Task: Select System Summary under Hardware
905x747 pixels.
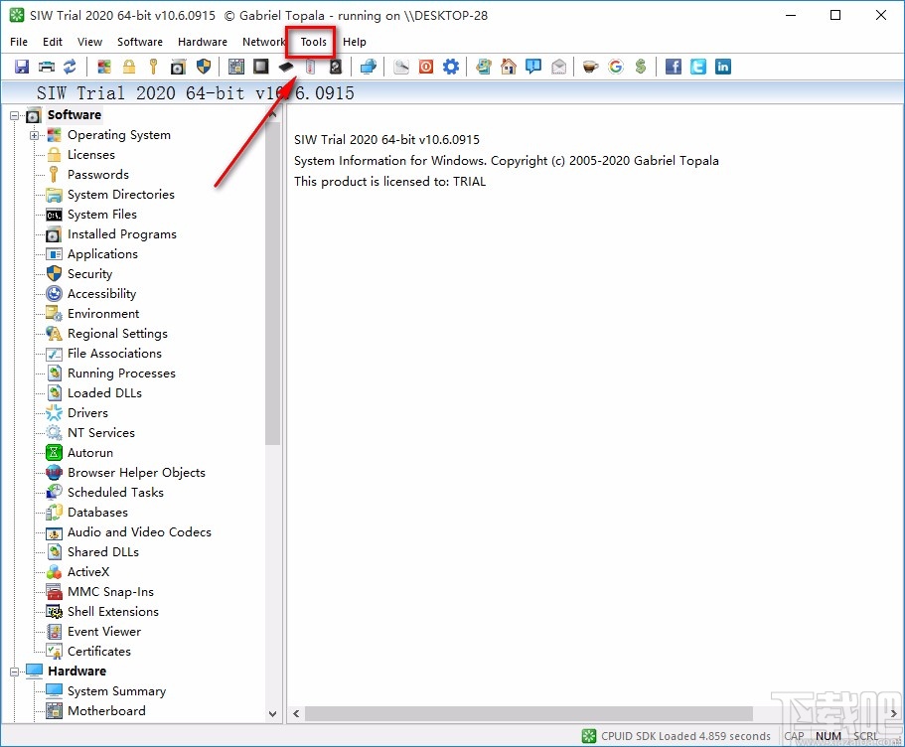Action: (x=116, y=691)
